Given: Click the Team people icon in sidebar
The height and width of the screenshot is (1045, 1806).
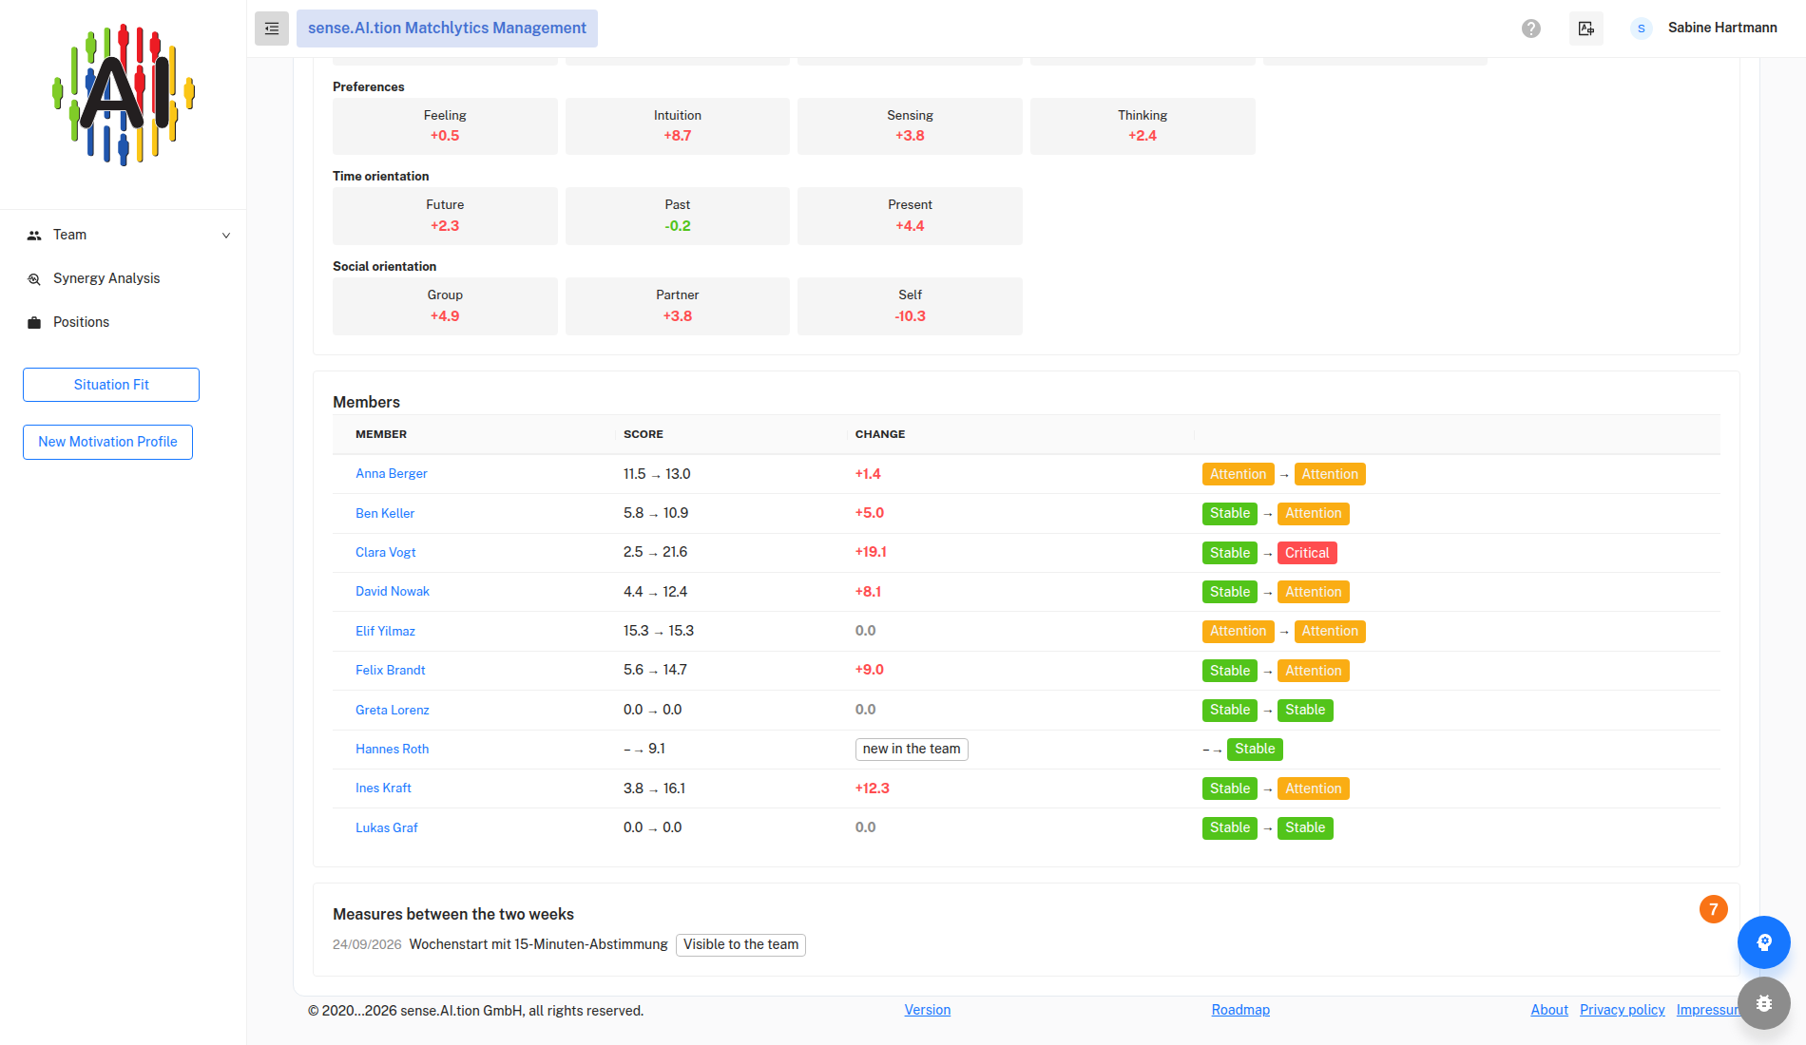Looking at the screenshot, I should 34,236.
